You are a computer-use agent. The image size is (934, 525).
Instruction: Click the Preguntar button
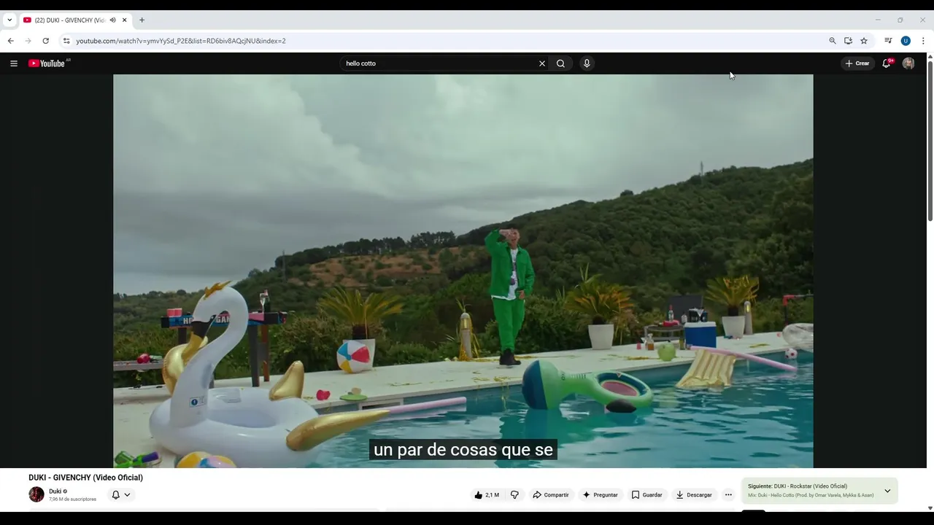(600, 495)
